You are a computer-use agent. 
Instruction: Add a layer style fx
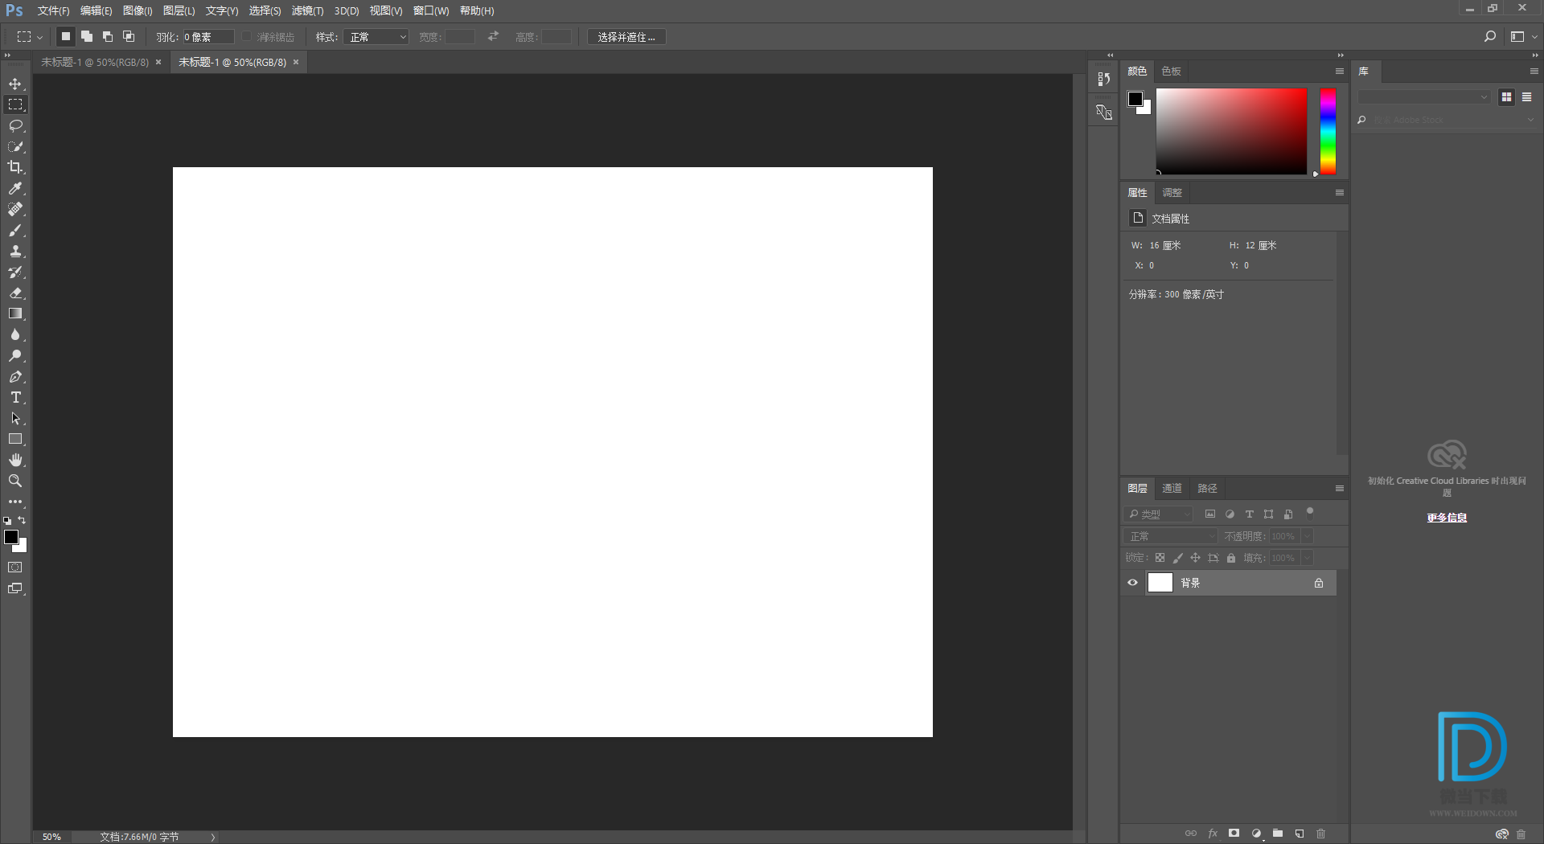tap(1213, 834)
